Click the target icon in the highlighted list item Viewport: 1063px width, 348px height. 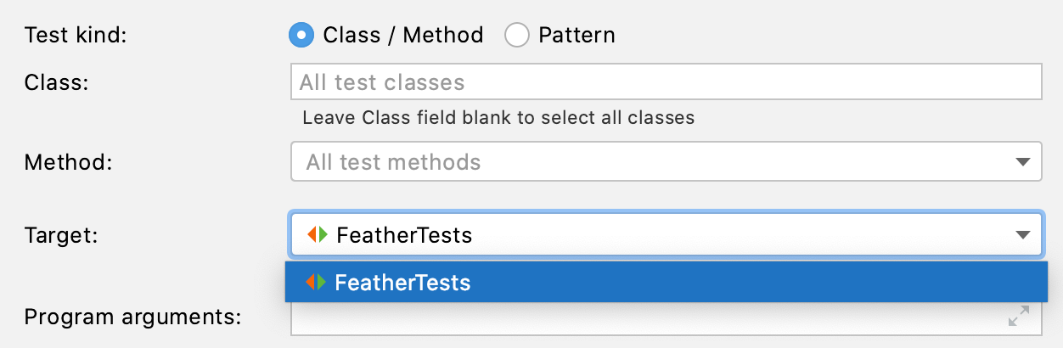(x=315, y=282)
